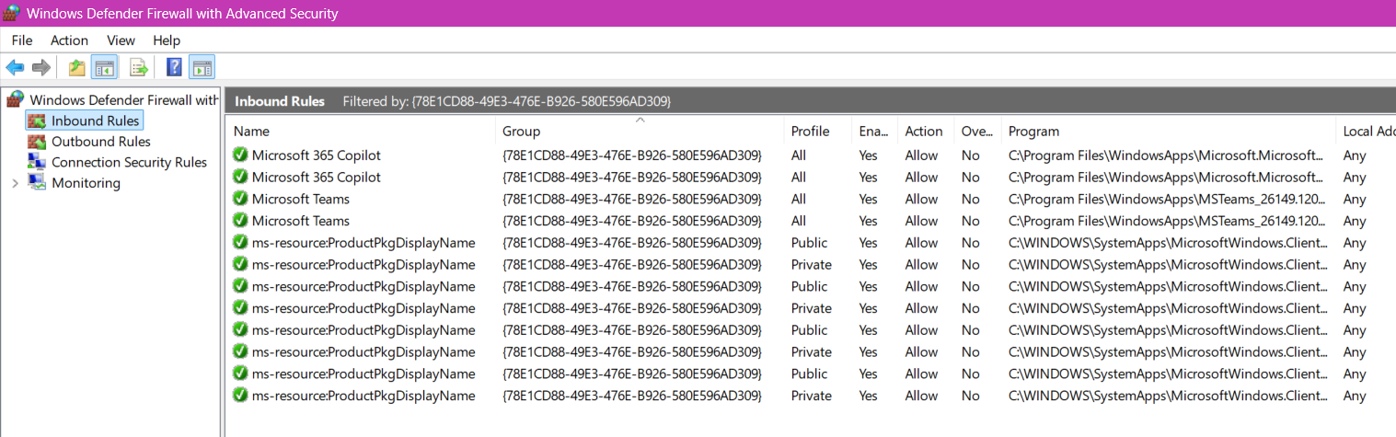This screenshot has height=437, width=1396.
Task: Select Outbound Rules label in console tree
Action: tap(101, 142)
